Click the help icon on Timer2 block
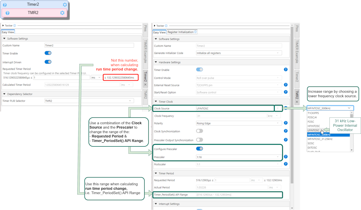This screenshot has height=210, width=361. (x=5, y=5)
